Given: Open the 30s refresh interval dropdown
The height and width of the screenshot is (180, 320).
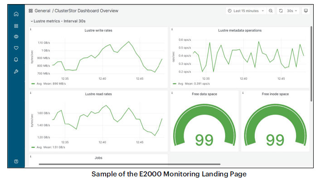Looking at the screenshot, I should click(x=292, y=11).
